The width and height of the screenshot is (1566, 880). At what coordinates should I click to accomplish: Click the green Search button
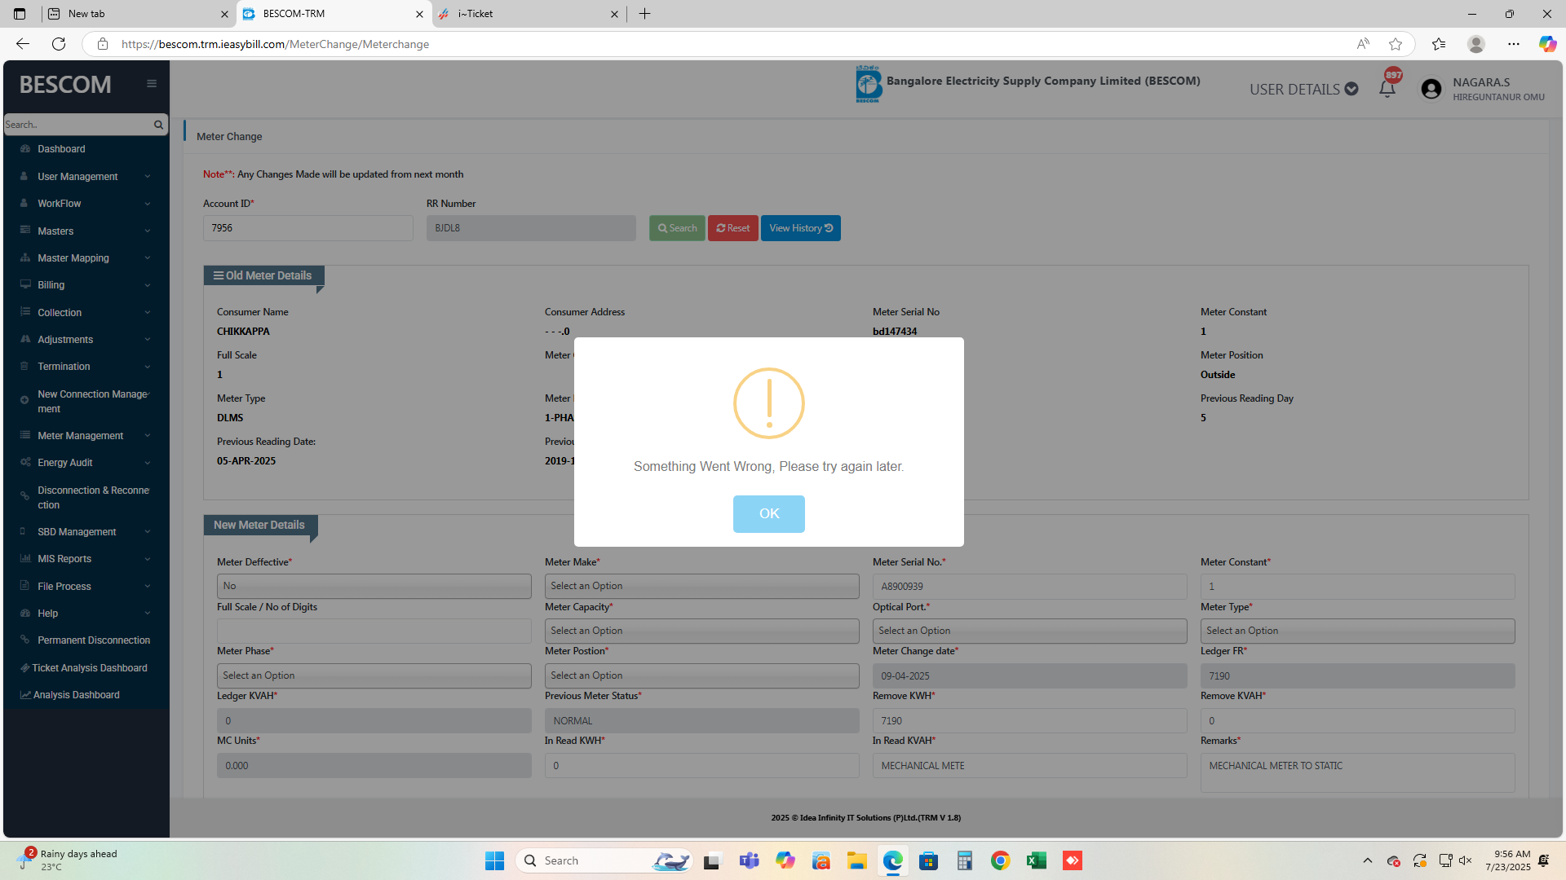pos(677,228)
